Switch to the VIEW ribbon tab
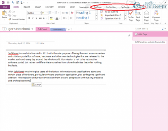Viewport: 168px width, 131px height. (72, 7)
